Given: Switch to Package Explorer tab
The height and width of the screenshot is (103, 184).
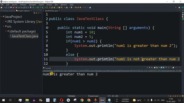Looking at the screenshot, I should click(8, 11).
